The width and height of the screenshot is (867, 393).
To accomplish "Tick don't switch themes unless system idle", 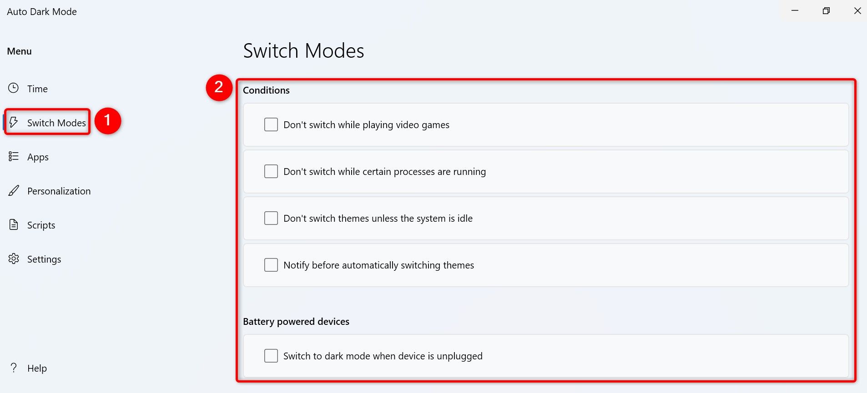I will [271, 218].
